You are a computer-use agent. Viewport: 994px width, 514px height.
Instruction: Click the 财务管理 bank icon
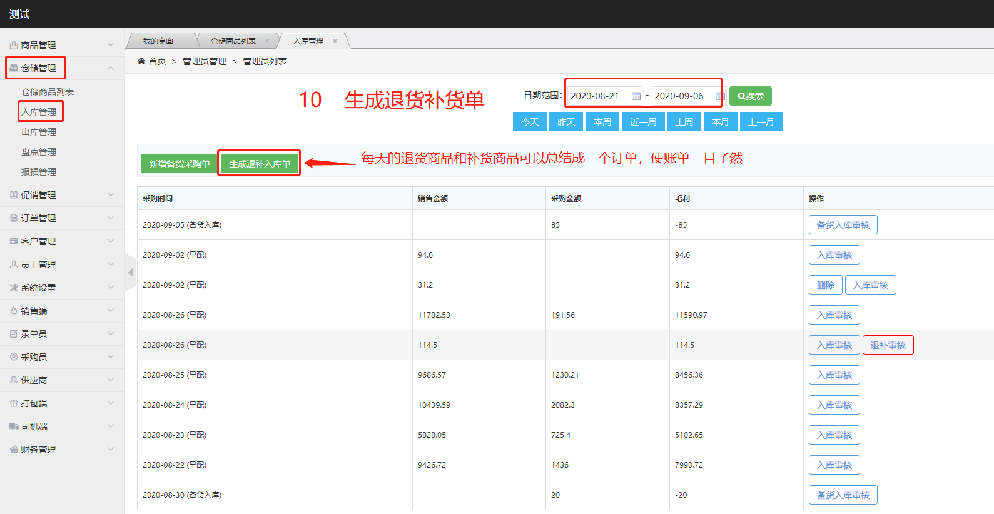pyautogui.click(x=14, y=450)
